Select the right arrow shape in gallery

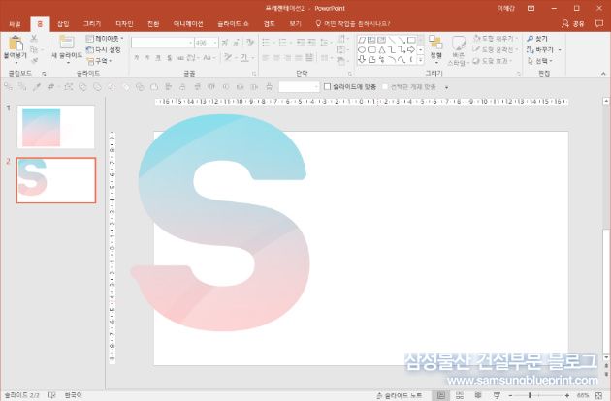click(x=411, y=49)
